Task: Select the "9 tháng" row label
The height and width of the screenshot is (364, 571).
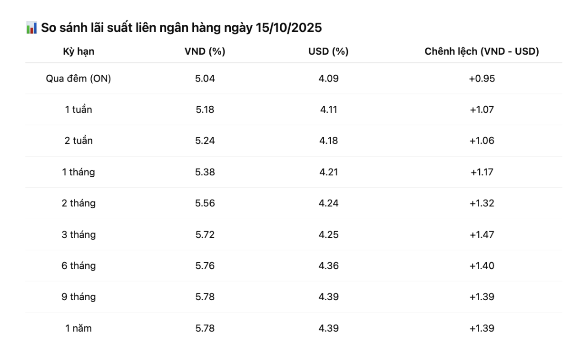Action: [79, 297]
